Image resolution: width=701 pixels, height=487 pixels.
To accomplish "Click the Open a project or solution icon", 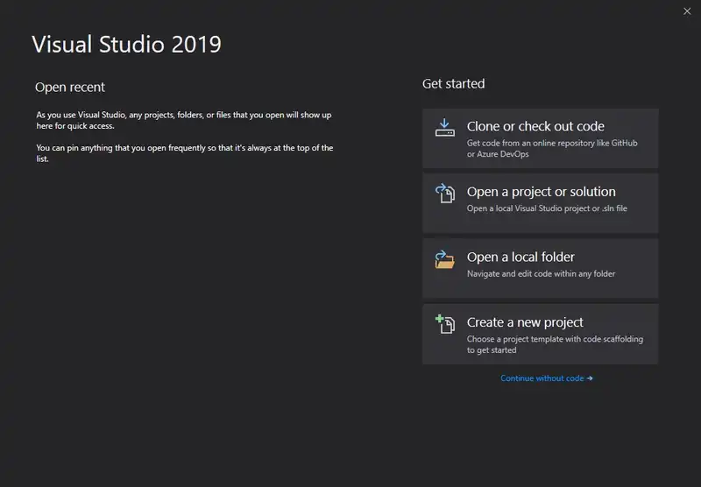I will coord(445,193).
